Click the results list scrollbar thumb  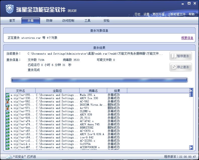[191, 95]
